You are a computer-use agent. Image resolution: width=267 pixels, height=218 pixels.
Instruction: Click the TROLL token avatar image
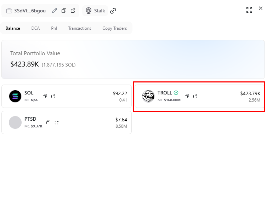pyautogui.click(x=148, y=96)
